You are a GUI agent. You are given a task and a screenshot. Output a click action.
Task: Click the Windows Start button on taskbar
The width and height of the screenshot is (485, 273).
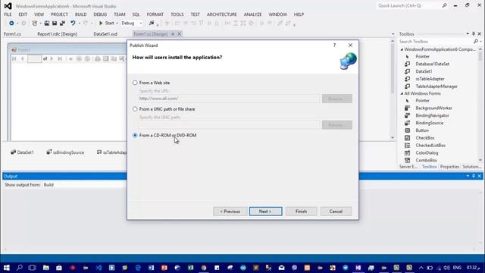click(x=7, y=268)
